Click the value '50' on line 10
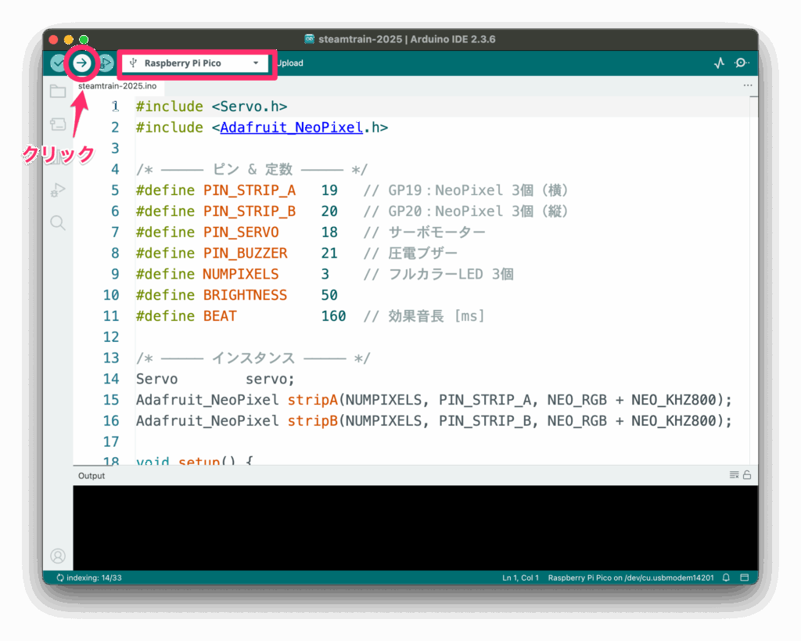The image size is (801, 641). (329, 295)
